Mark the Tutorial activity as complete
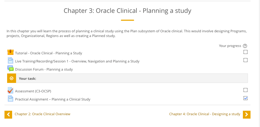 [x=246, y=52]
